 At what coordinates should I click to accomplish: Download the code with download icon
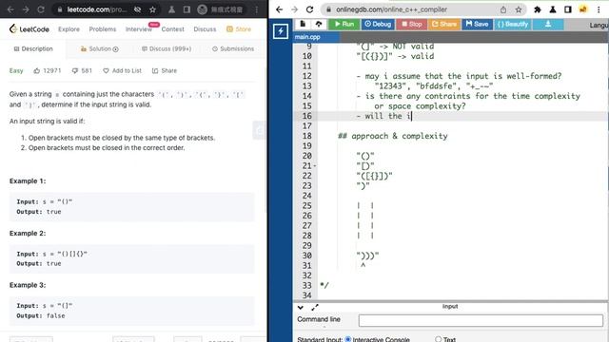tap(548, 24)
